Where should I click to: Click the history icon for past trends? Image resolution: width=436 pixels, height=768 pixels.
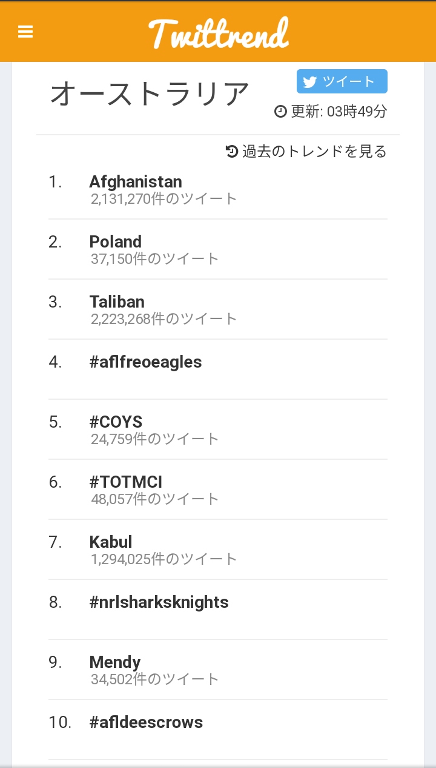tap(232, 151)
